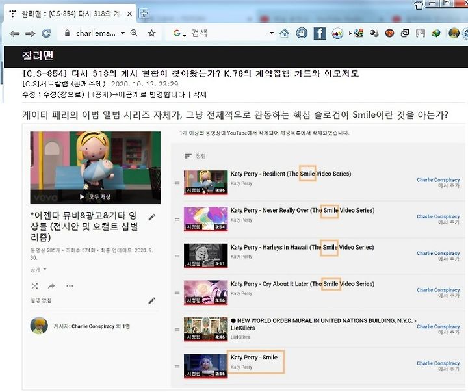Open home page via house icon

click(284, 33)
